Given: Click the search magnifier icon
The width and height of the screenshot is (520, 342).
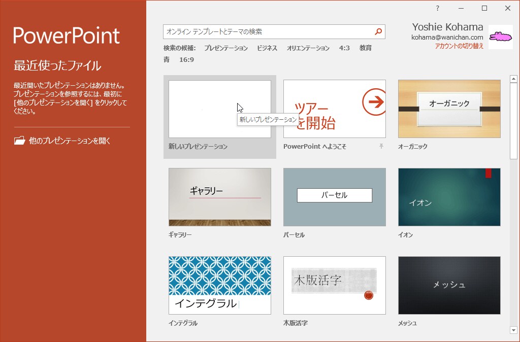Looking at the screenshot, I should pyautogui.click(x=378, y=32).
